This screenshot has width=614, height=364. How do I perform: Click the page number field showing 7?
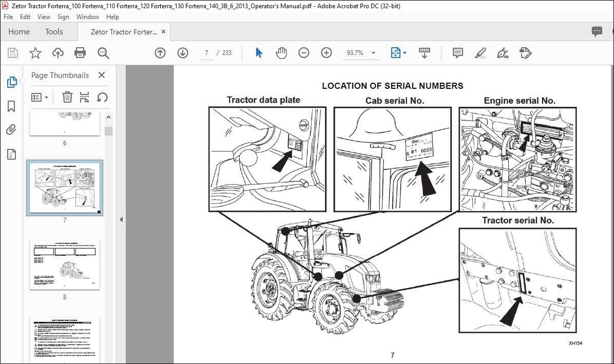click(x=206, y=53)
